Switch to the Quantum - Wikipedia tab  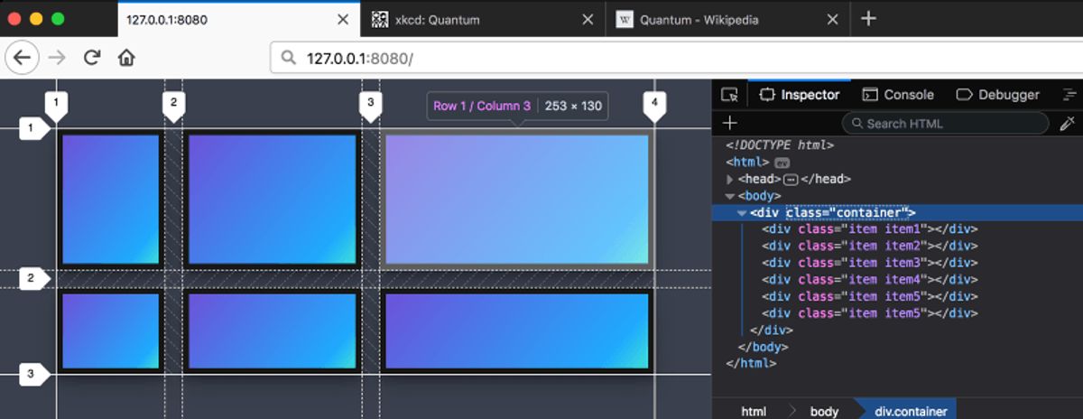click(727, 19)
